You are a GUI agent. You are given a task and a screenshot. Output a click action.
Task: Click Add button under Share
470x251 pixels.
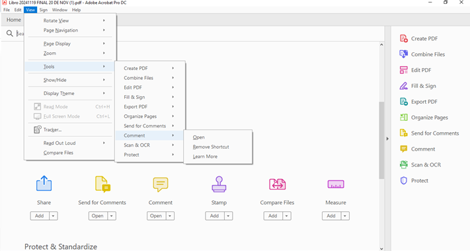40,216
